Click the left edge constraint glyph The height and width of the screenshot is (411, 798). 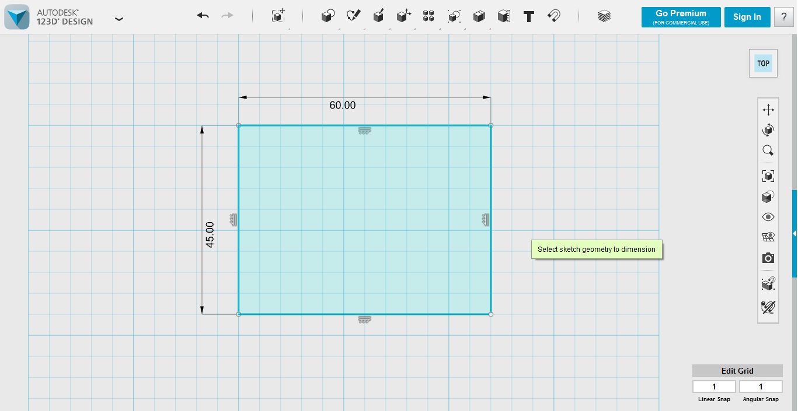pyautogui.click(x=234, y=220)
